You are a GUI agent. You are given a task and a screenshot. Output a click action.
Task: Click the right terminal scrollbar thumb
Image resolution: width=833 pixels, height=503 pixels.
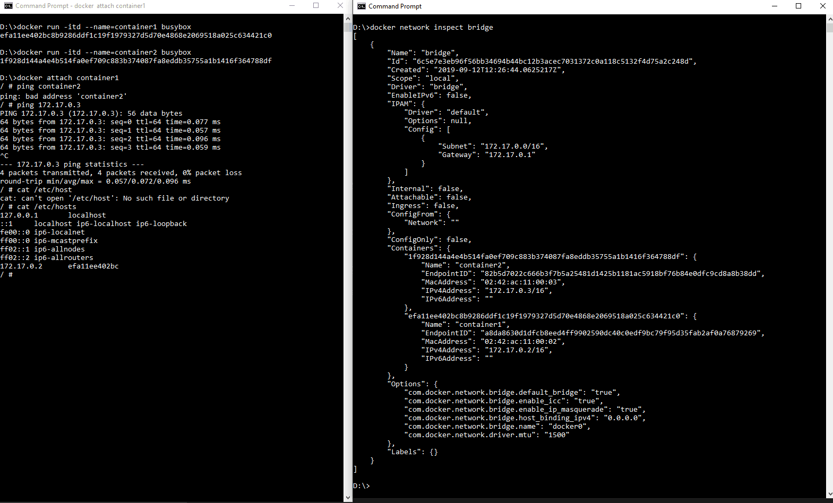(829, 28)
